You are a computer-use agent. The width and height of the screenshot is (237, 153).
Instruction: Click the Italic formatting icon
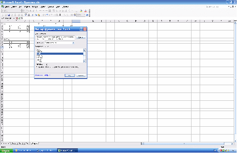(x=34, y=11)
